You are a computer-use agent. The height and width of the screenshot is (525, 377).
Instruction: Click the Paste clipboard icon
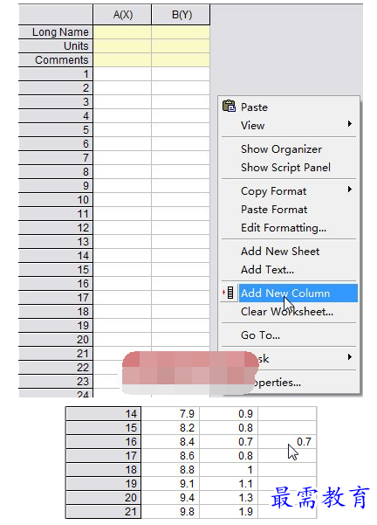(x=230, y=107)
